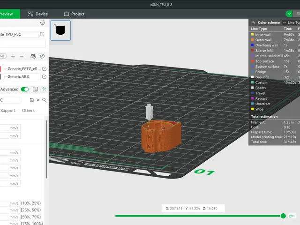The height and width of the screenshot is (225, 300).
Task: Sync filaments from AMS icon
Action: point(33,56)
